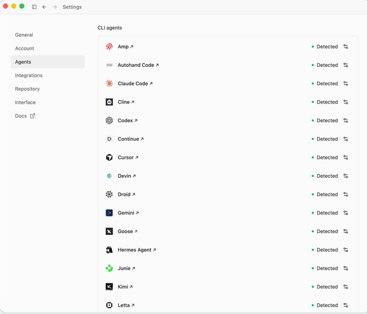Go forward with the right arrow
Viewport: 367px width, 314px height.
[55, 7]
